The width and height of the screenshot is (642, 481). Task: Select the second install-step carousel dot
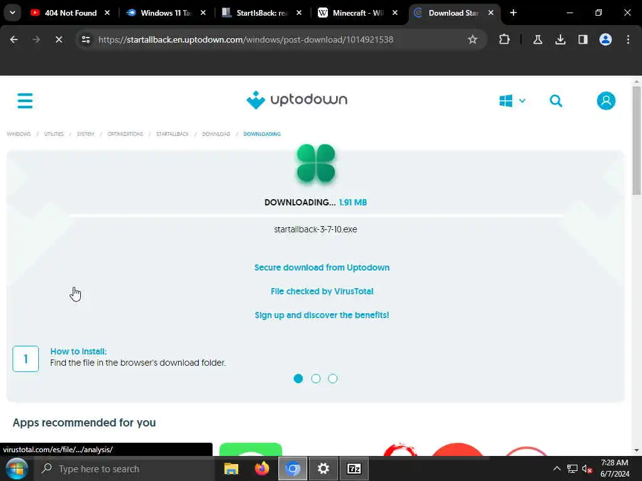point(316,378)
